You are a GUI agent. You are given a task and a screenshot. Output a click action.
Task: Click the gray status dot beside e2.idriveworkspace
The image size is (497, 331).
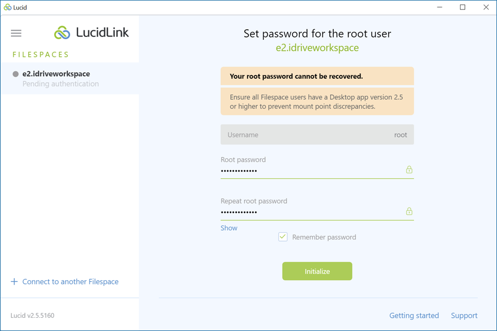coord(15,74)
